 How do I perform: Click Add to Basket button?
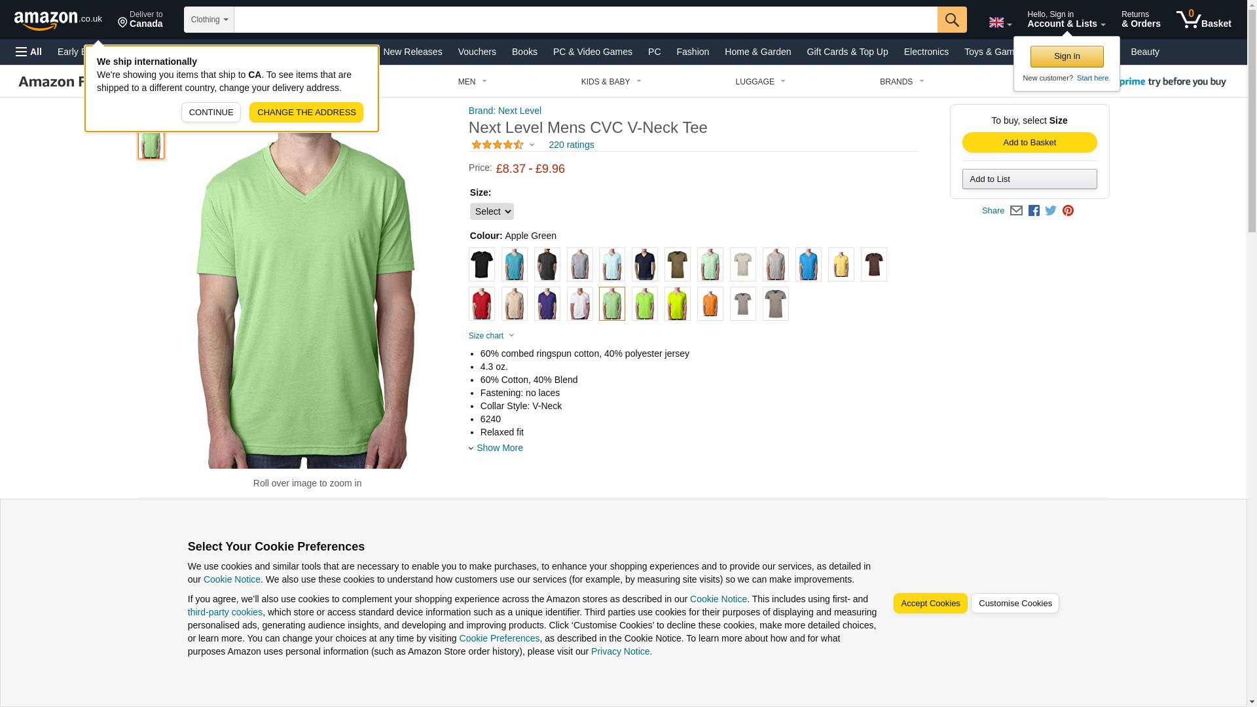pyautogui.click(x=1029, y=143)
